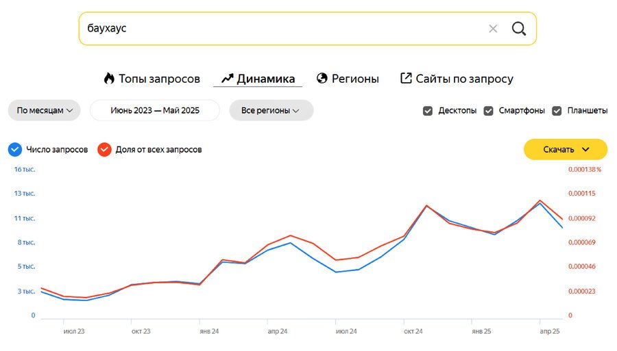Click the magnifying glass search icon
Screen dimensions: 617x351
click(519, 29)
